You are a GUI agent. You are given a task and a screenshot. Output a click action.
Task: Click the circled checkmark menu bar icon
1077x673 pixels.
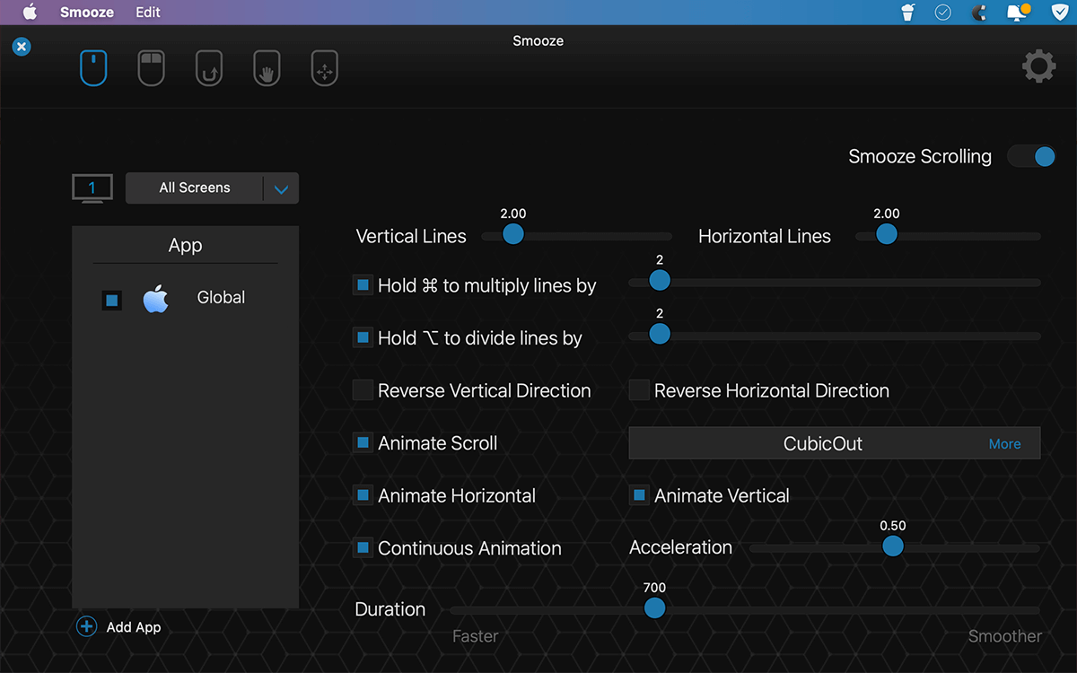[943, 13]
